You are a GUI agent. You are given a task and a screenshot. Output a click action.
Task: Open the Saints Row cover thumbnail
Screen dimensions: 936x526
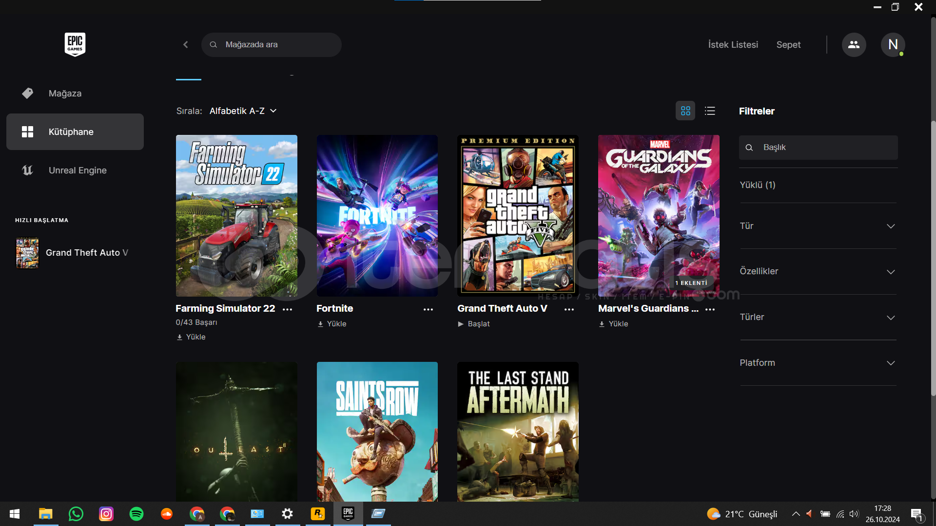[x=377, y=432]
